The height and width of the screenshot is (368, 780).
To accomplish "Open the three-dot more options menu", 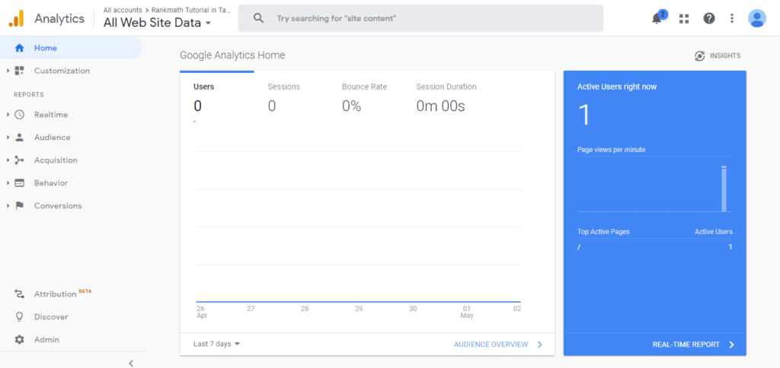I will click(x=732, y=18).
